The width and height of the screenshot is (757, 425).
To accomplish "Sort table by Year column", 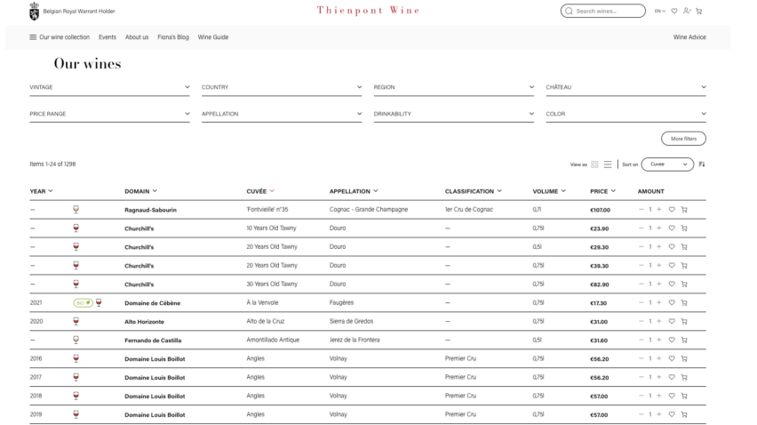I will [41, 191].
